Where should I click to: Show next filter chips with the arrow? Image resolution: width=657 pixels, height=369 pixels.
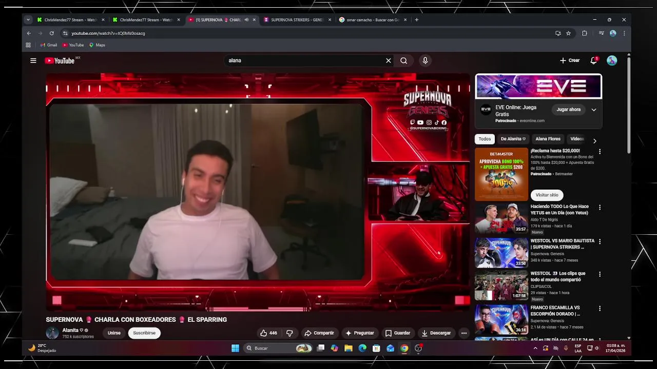click(x=595, y=141)
